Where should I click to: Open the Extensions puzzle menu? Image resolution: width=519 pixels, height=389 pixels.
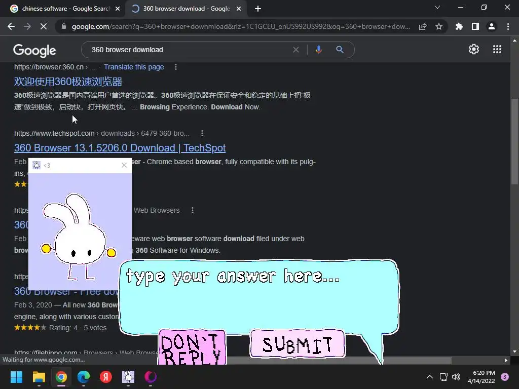[459, 26]
